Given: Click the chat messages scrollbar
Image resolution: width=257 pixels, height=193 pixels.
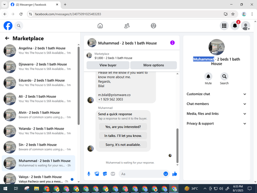Looking at the screenshot, I should coord(177,146).
